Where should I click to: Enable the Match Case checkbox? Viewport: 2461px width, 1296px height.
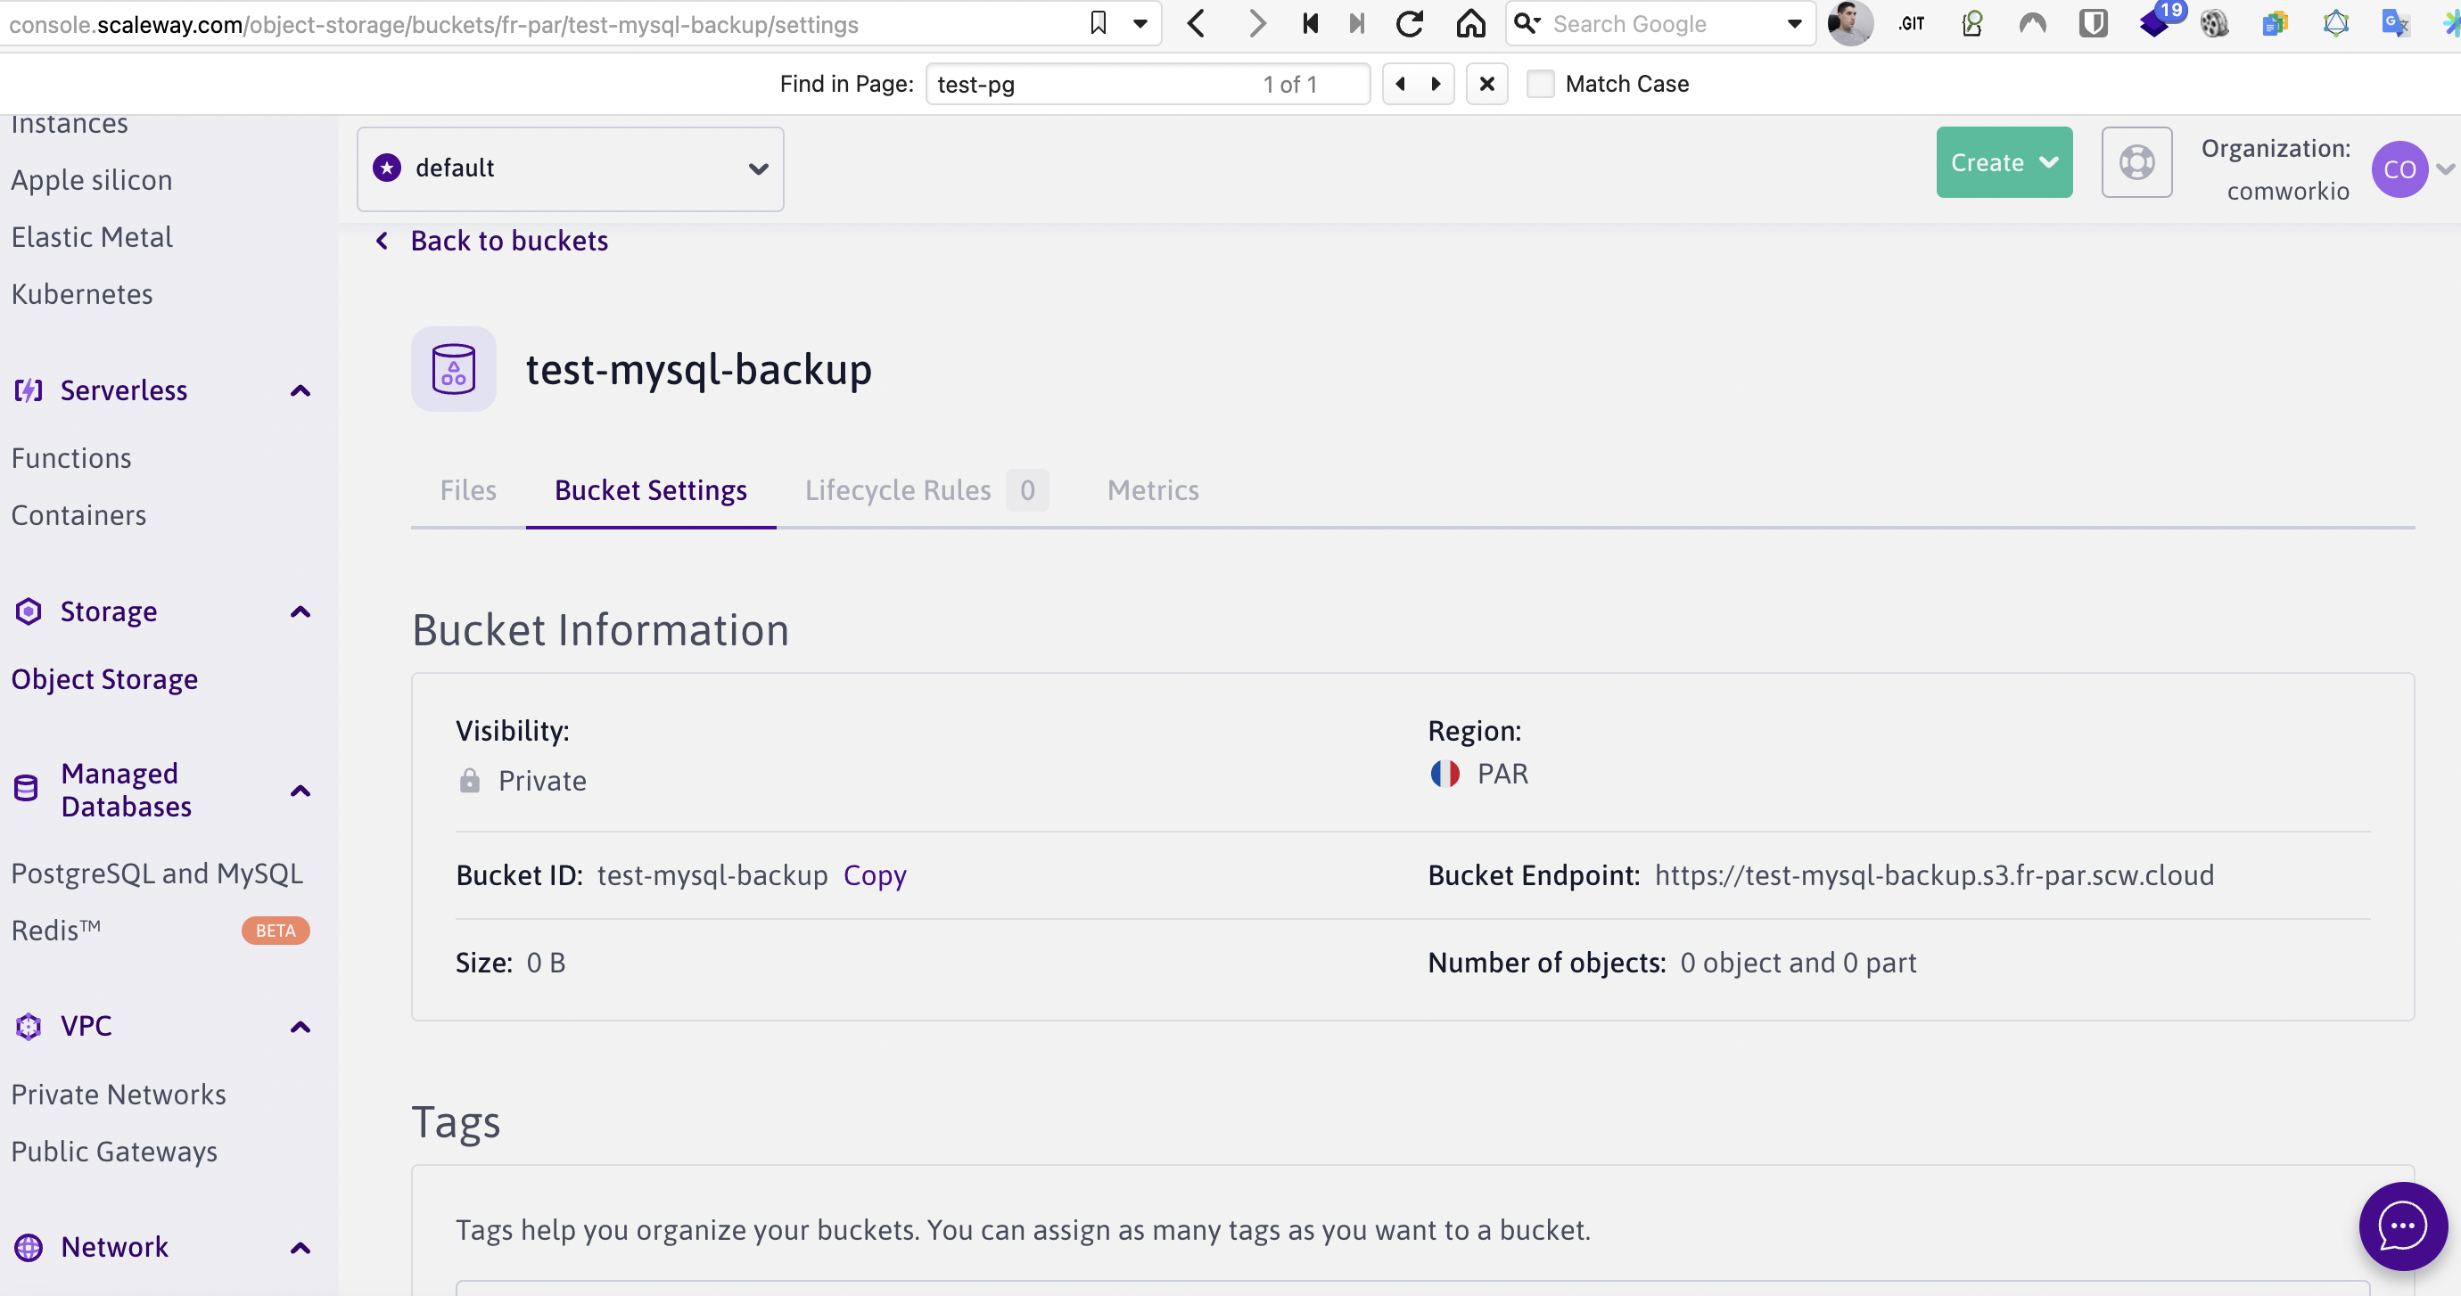point(1540,84)
